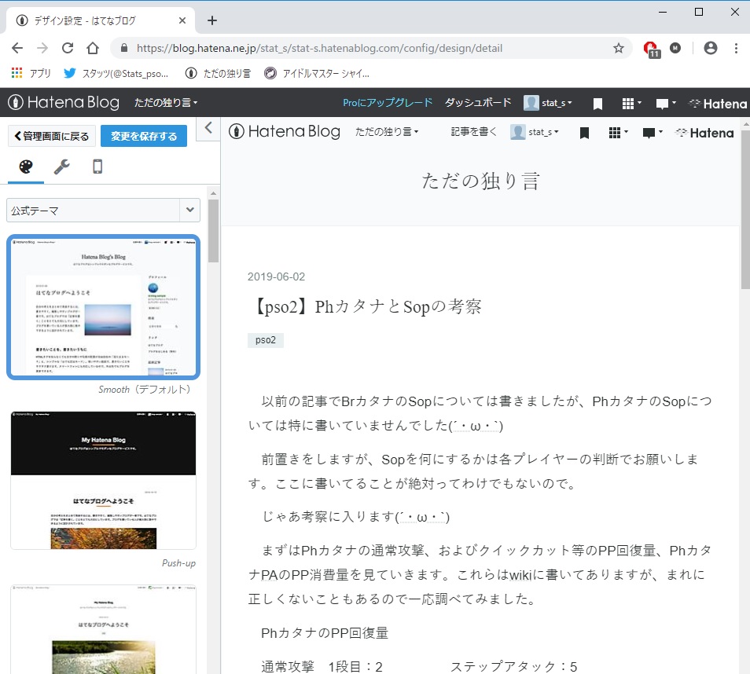Open the ただの独り言 bookmark in bookmarks bar

tap(218, 73)
